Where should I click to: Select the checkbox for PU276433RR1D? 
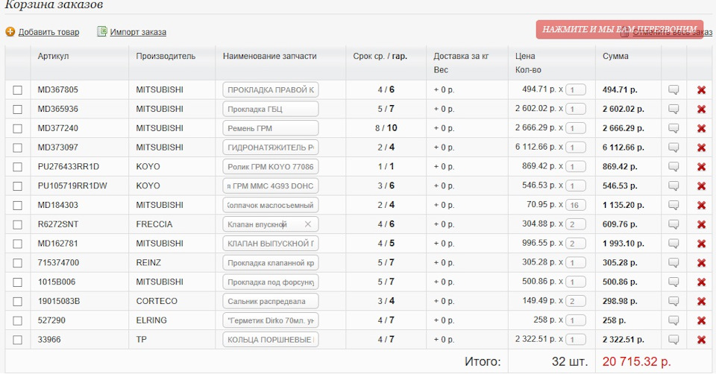point(17,167)
